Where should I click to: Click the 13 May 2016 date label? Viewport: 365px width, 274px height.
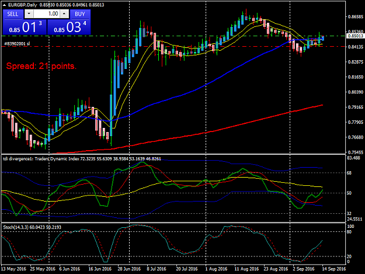pos(14,269)
